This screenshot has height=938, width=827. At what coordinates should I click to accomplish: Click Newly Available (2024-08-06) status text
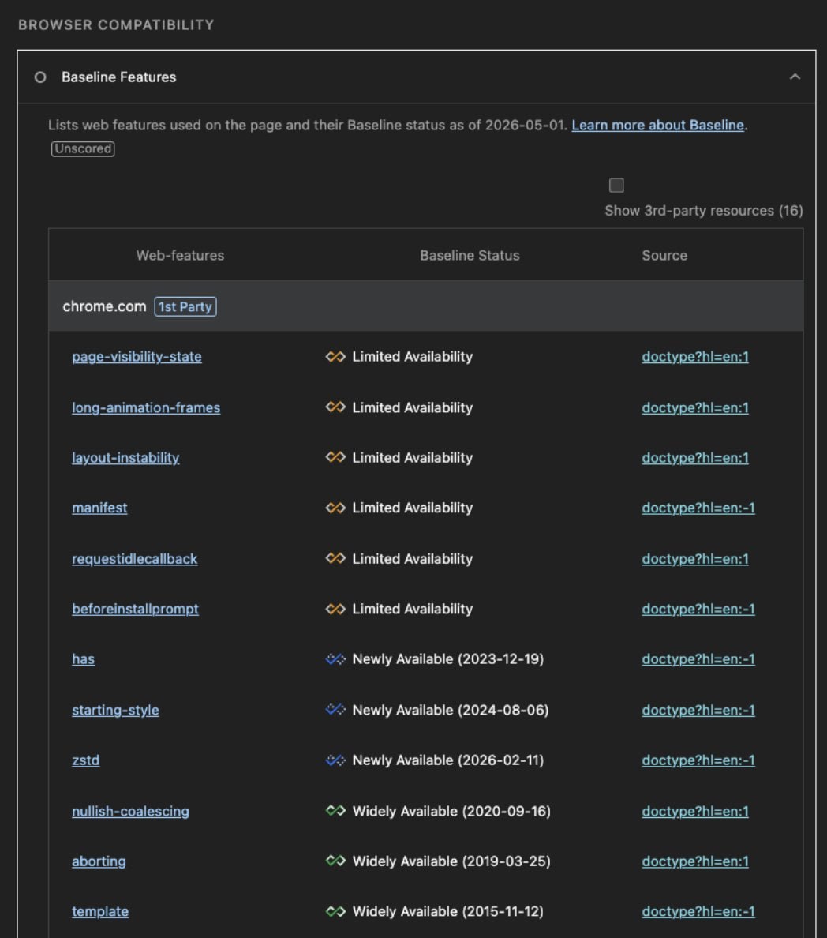[451, 710]
